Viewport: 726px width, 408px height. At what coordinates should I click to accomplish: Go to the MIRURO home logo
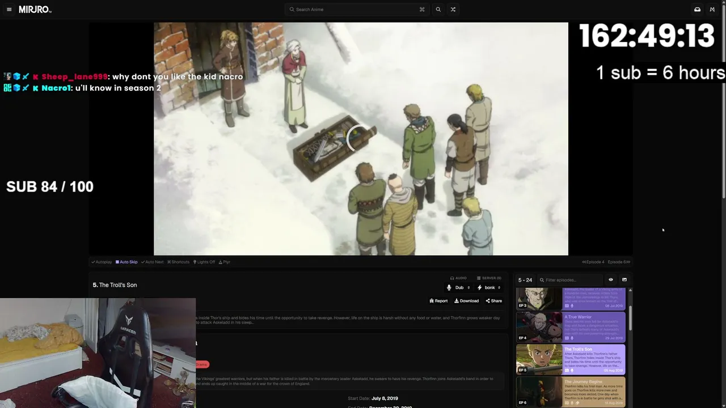point(35,10)
